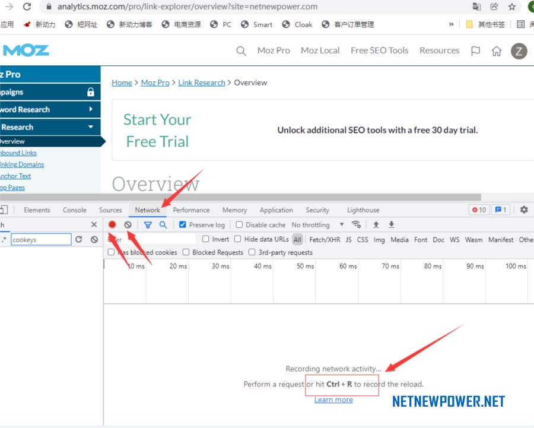Open Anchor Text in the sidebar
This screenshot has width=534, height=428.
pyautogui.click(x=15, y=176)
